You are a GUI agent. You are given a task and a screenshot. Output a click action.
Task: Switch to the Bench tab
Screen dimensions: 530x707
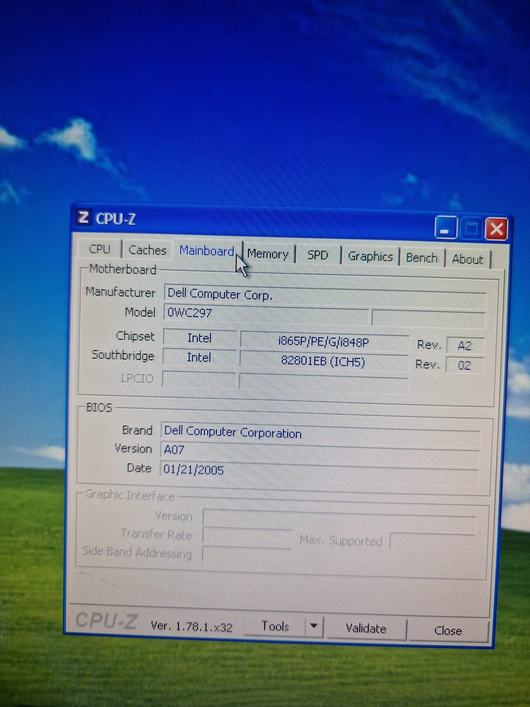pyautogui.click(x=421, y=258)
